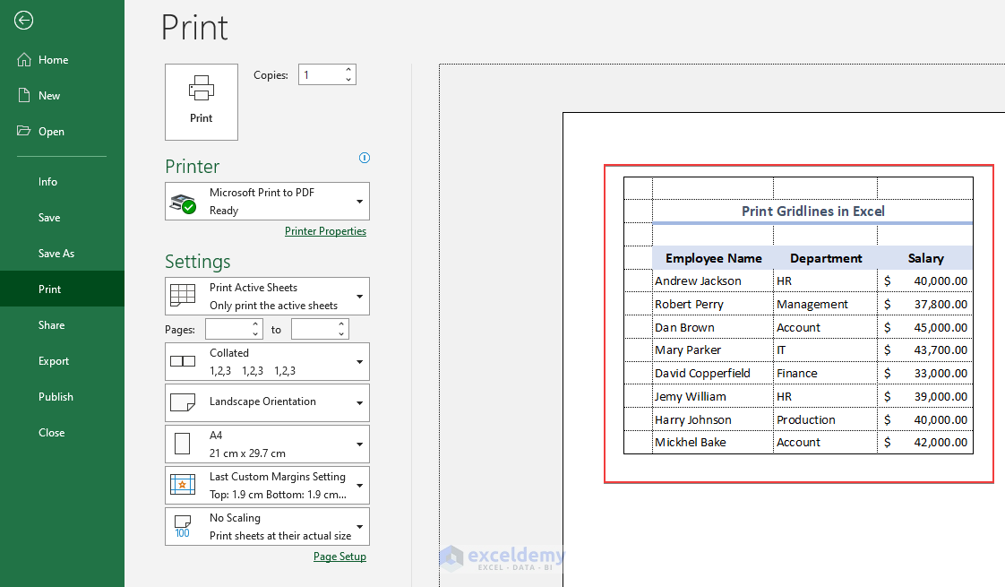Click Mickhel Bake in the preview table
Viewport: 1005px width, 587px height.
[x=691, y=442]
